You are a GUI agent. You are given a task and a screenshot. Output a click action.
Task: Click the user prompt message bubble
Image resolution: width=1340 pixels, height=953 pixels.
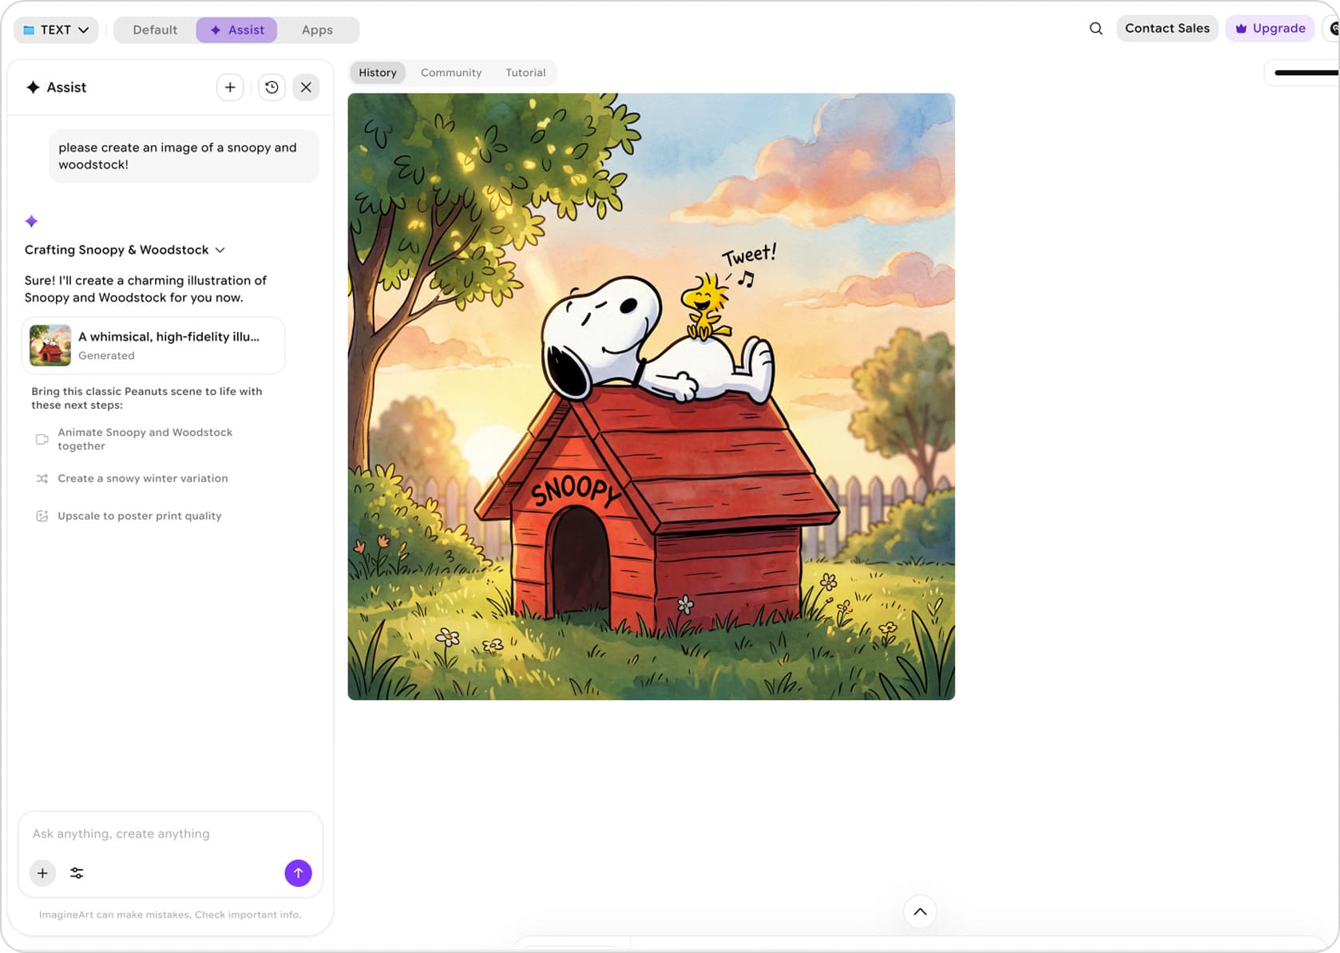(x=184, y=156)
